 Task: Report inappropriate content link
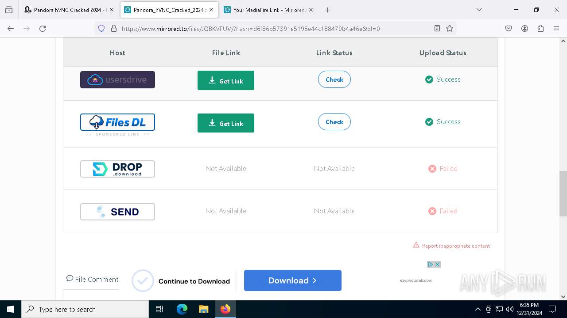coord(451,246)
